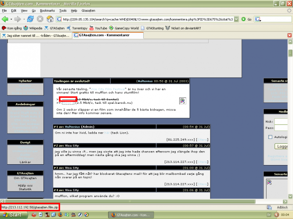Click the Statistik sidebar link
The width and height of the screenshot is (293, 219).
[x=25, y=189]
